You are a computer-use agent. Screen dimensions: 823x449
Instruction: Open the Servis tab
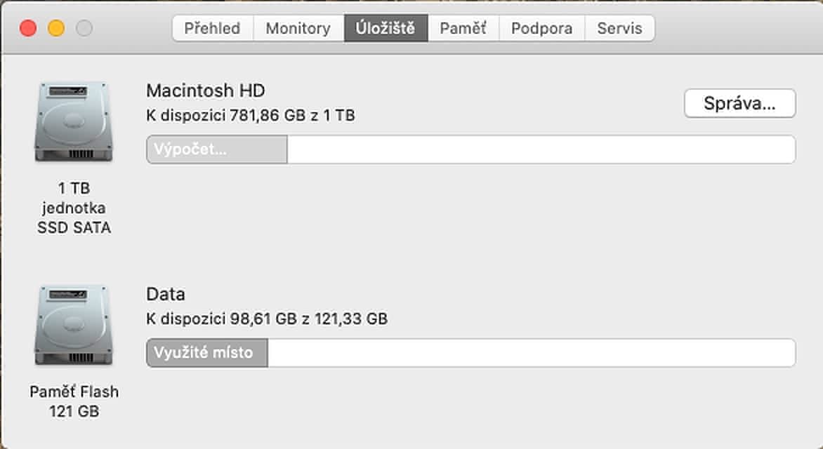619,29
